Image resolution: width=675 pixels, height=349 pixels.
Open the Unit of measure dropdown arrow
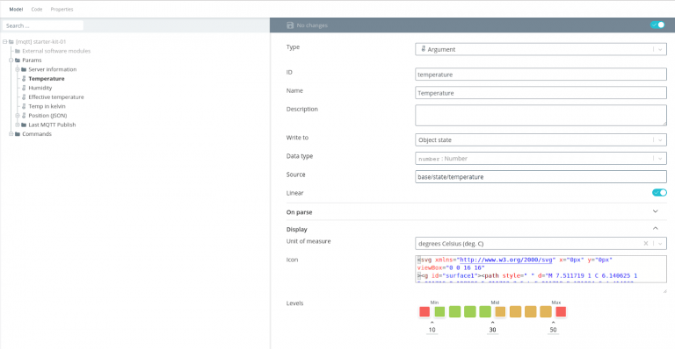(x=660, y=244)
